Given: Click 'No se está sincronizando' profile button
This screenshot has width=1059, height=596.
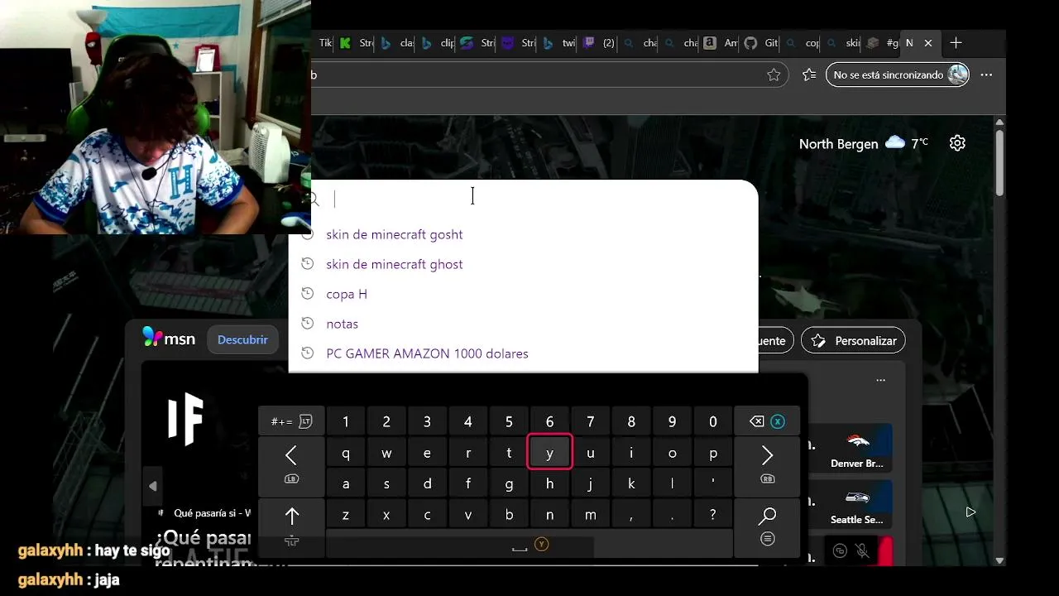Looking at the screenshot, I should click(x=898, y=74).
